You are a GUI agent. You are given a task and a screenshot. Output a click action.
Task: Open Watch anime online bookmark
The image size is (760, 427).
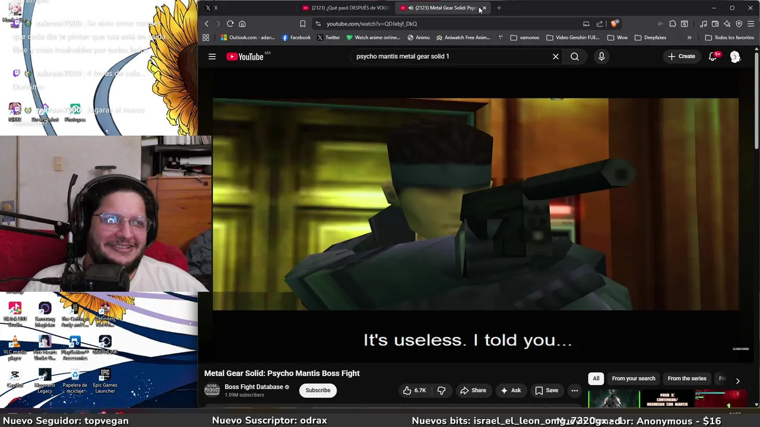pos(373,37)
